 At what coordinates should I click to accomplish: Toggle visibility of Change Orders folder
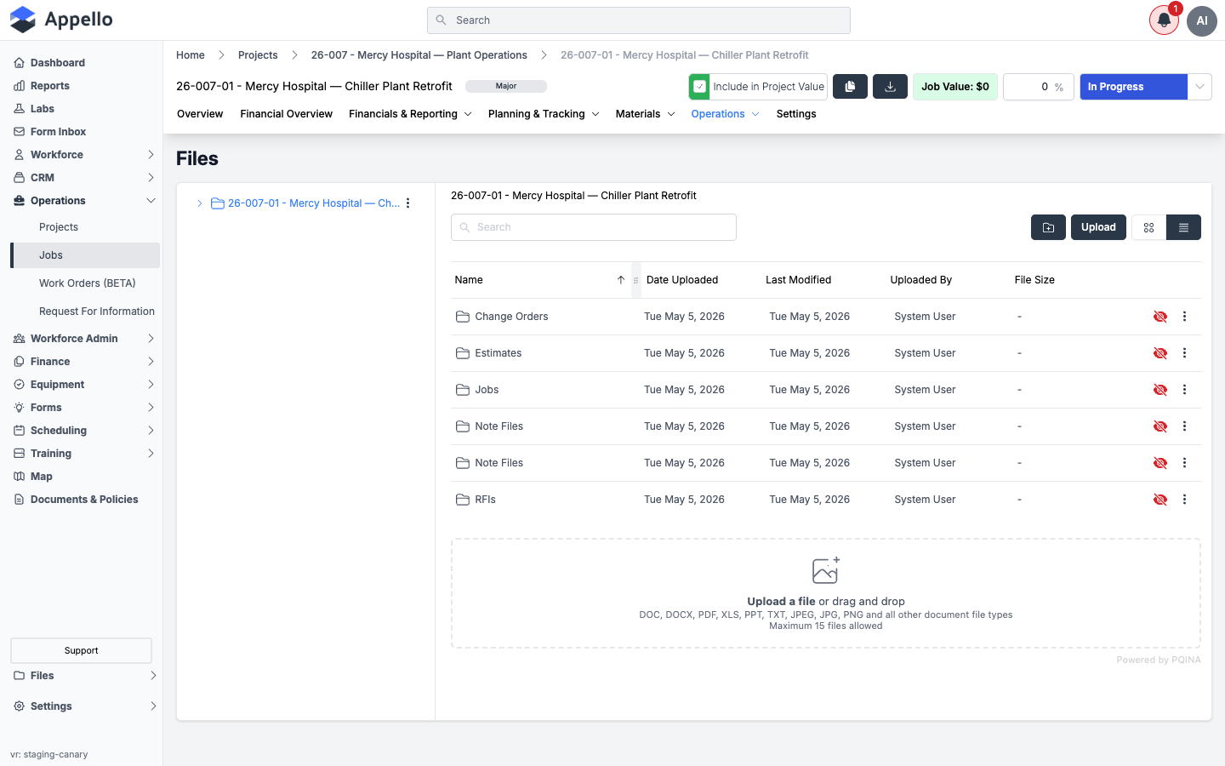(1159, 317)
